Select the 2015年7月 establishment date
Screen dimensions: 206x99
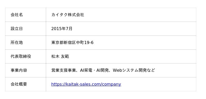[62, 29]
